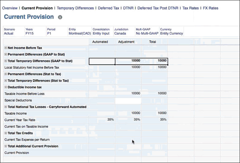This screenshot has width=240, height=163.
Task: Switch to the Temporary Differences tab
Action: coord(75,8)
